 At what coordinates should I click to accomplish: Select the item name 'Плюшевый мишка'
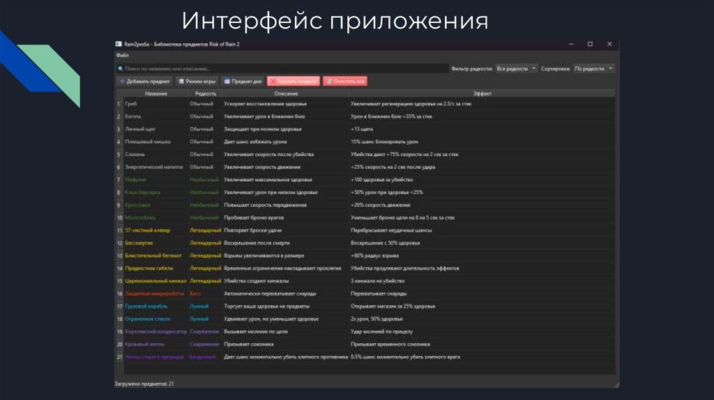coord(148,142)
